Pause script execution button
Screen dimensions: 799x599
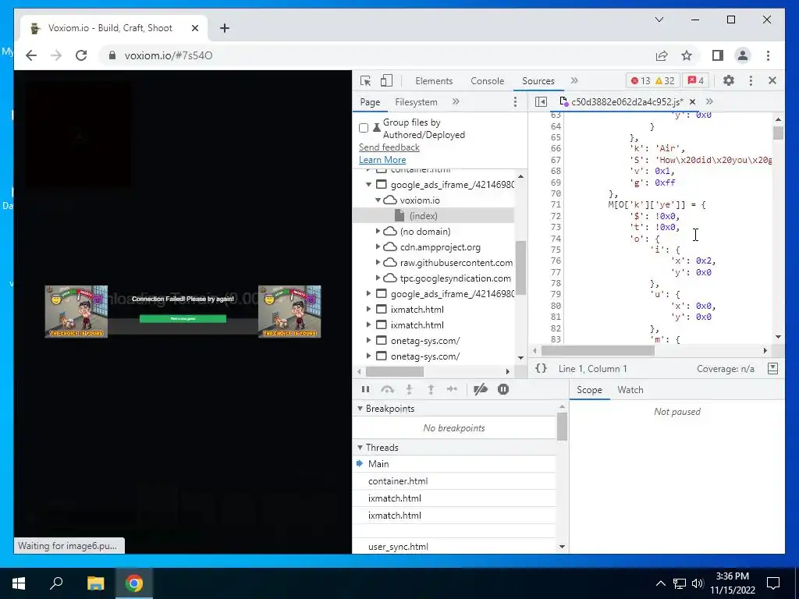[x=365, y=389]
